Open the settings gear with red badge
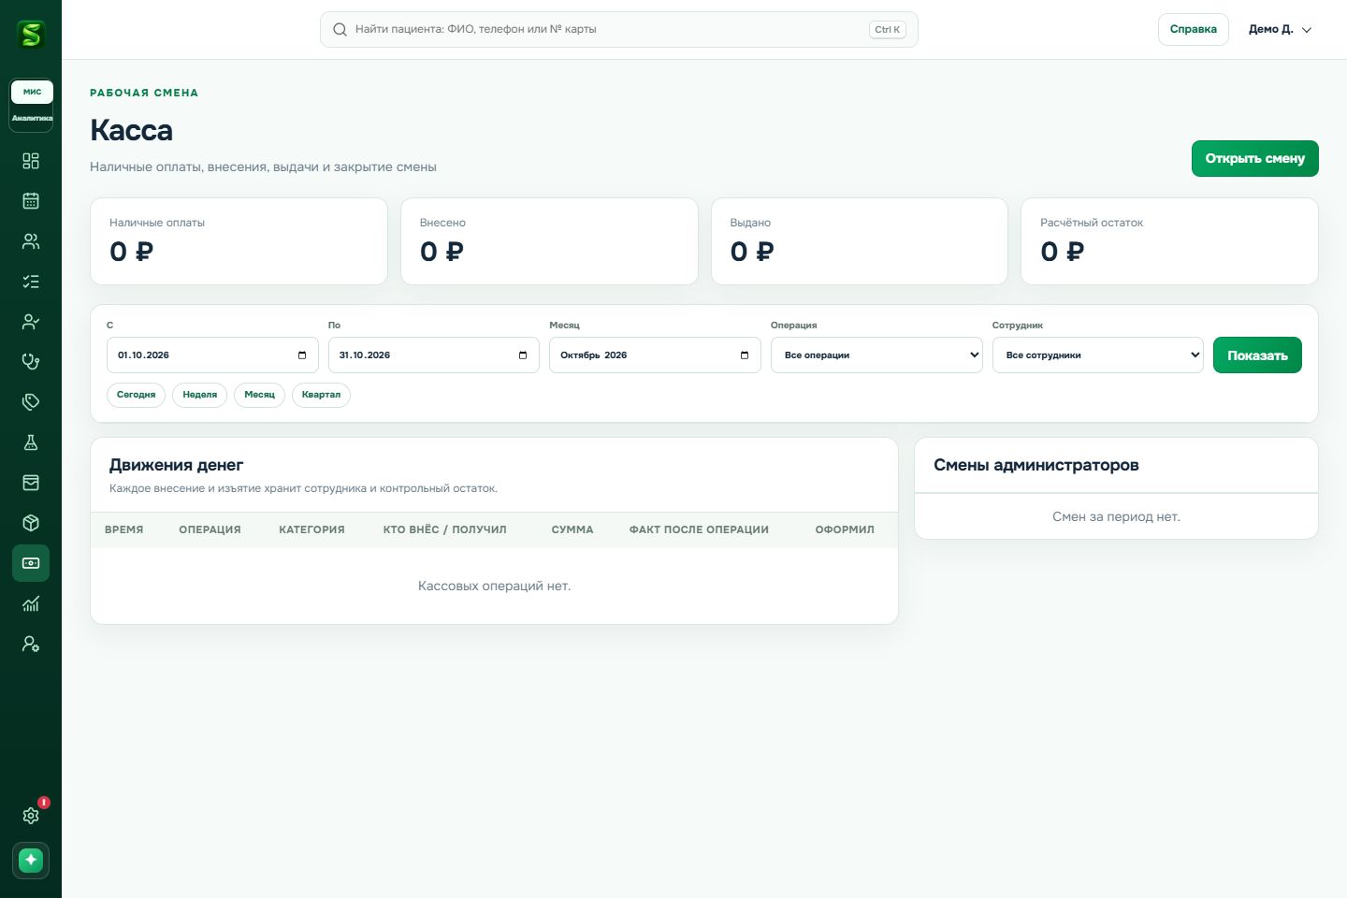 point(31,816)
